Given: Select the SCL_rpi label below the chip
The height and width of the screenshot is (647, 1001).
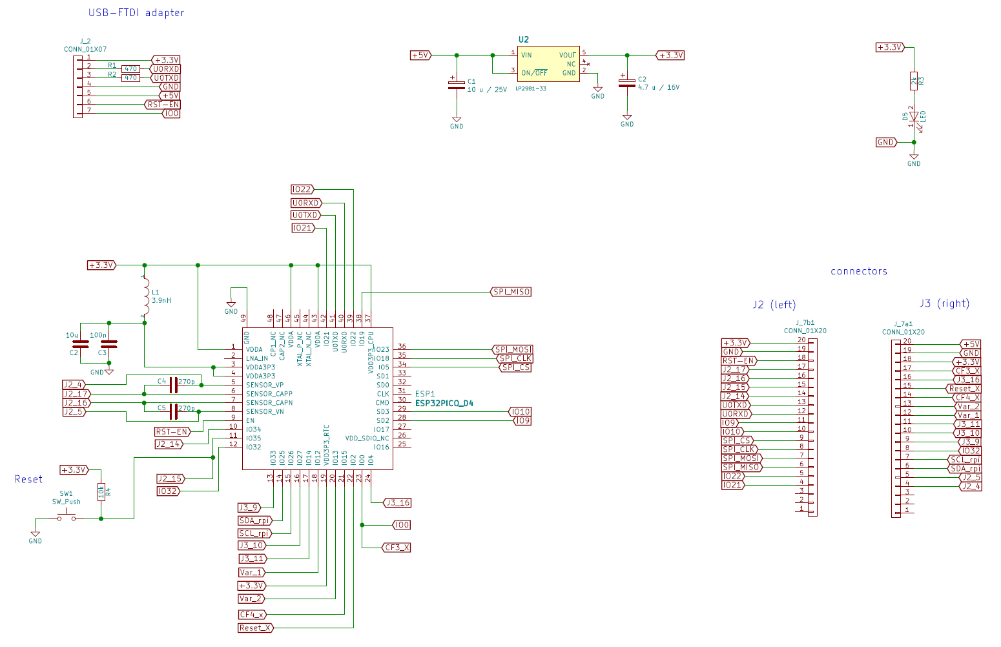Looking at the screenshot, I should pyautogui.click(x=255, y=533).
